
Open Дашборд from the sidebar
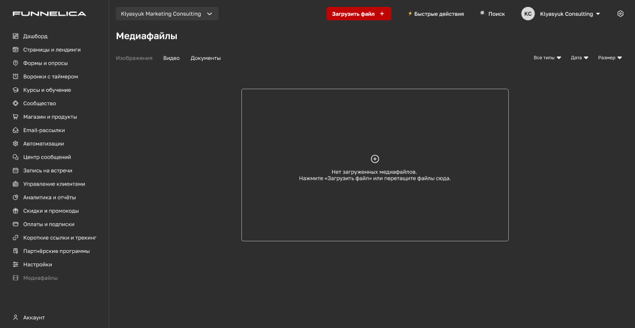(35, 37)
